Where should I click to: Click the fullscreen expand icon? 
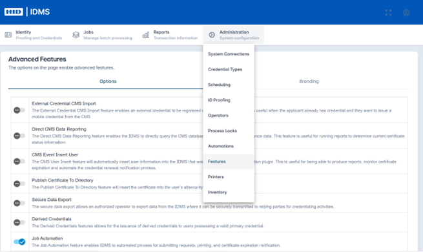click(388, 13)
